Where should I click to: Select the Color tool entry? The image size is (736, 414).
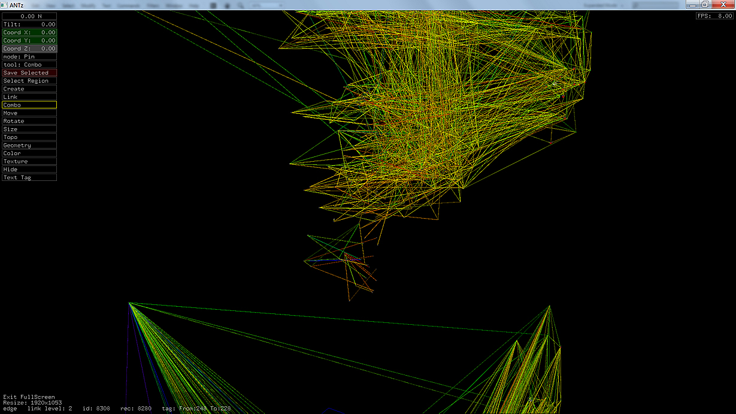click(x=29, y=153)
